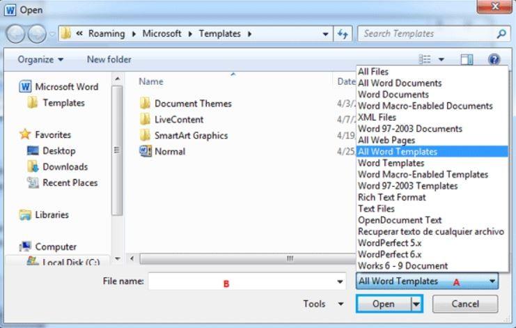Open help with the question mark icon
516x328 pixels.
click(494, 59)
